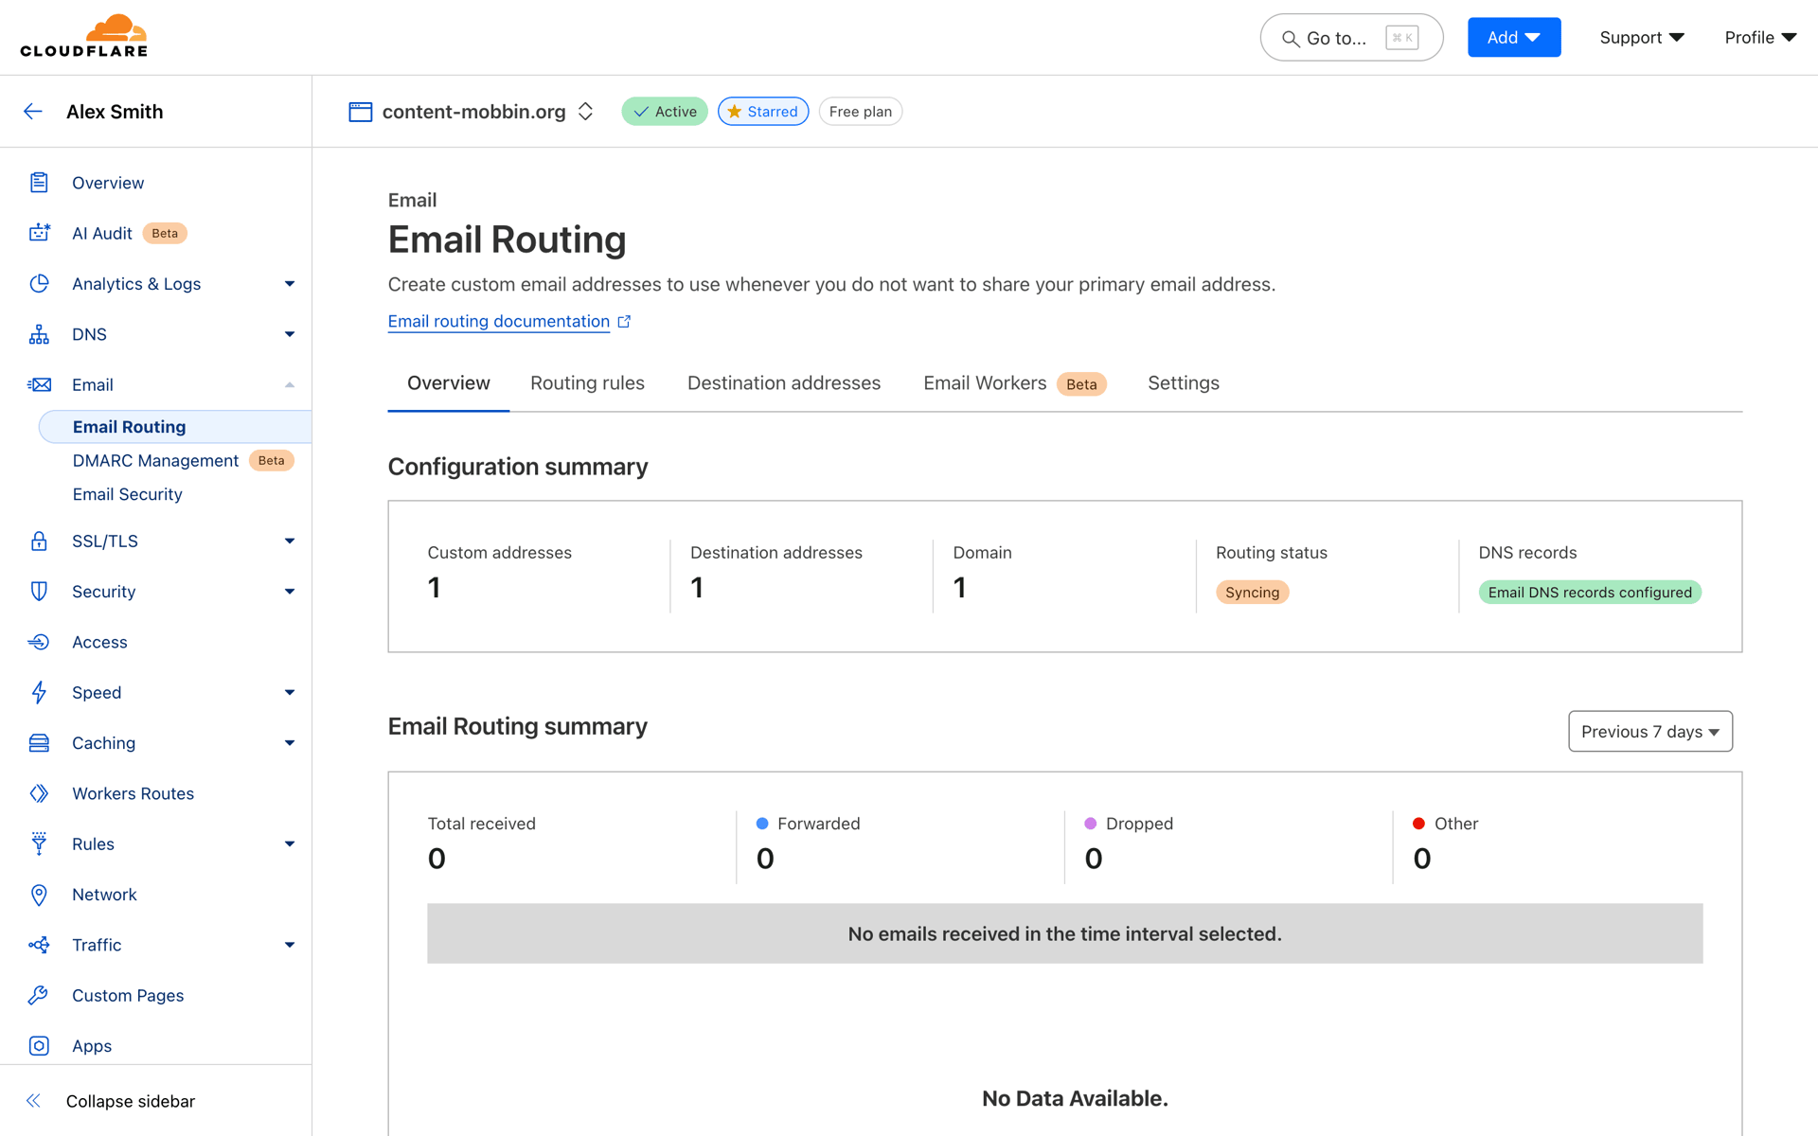Expand the DNS section arrow

click(x=290, y=334)
